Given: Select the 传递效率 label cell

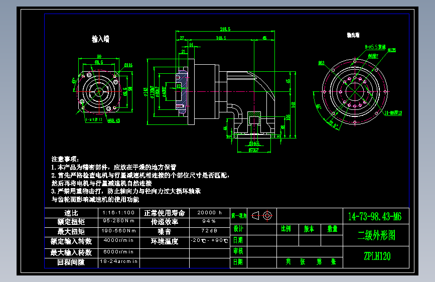Looking at the screenshot, I should point(165,222).
